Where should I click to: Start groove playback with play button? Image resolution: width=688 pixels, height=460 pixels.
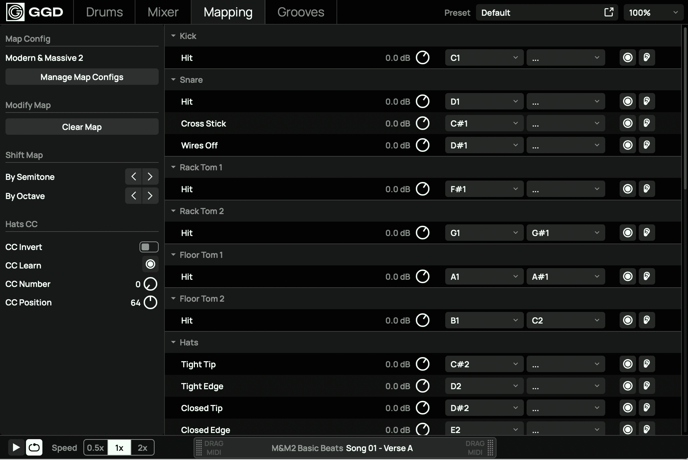tap(16, 447)
